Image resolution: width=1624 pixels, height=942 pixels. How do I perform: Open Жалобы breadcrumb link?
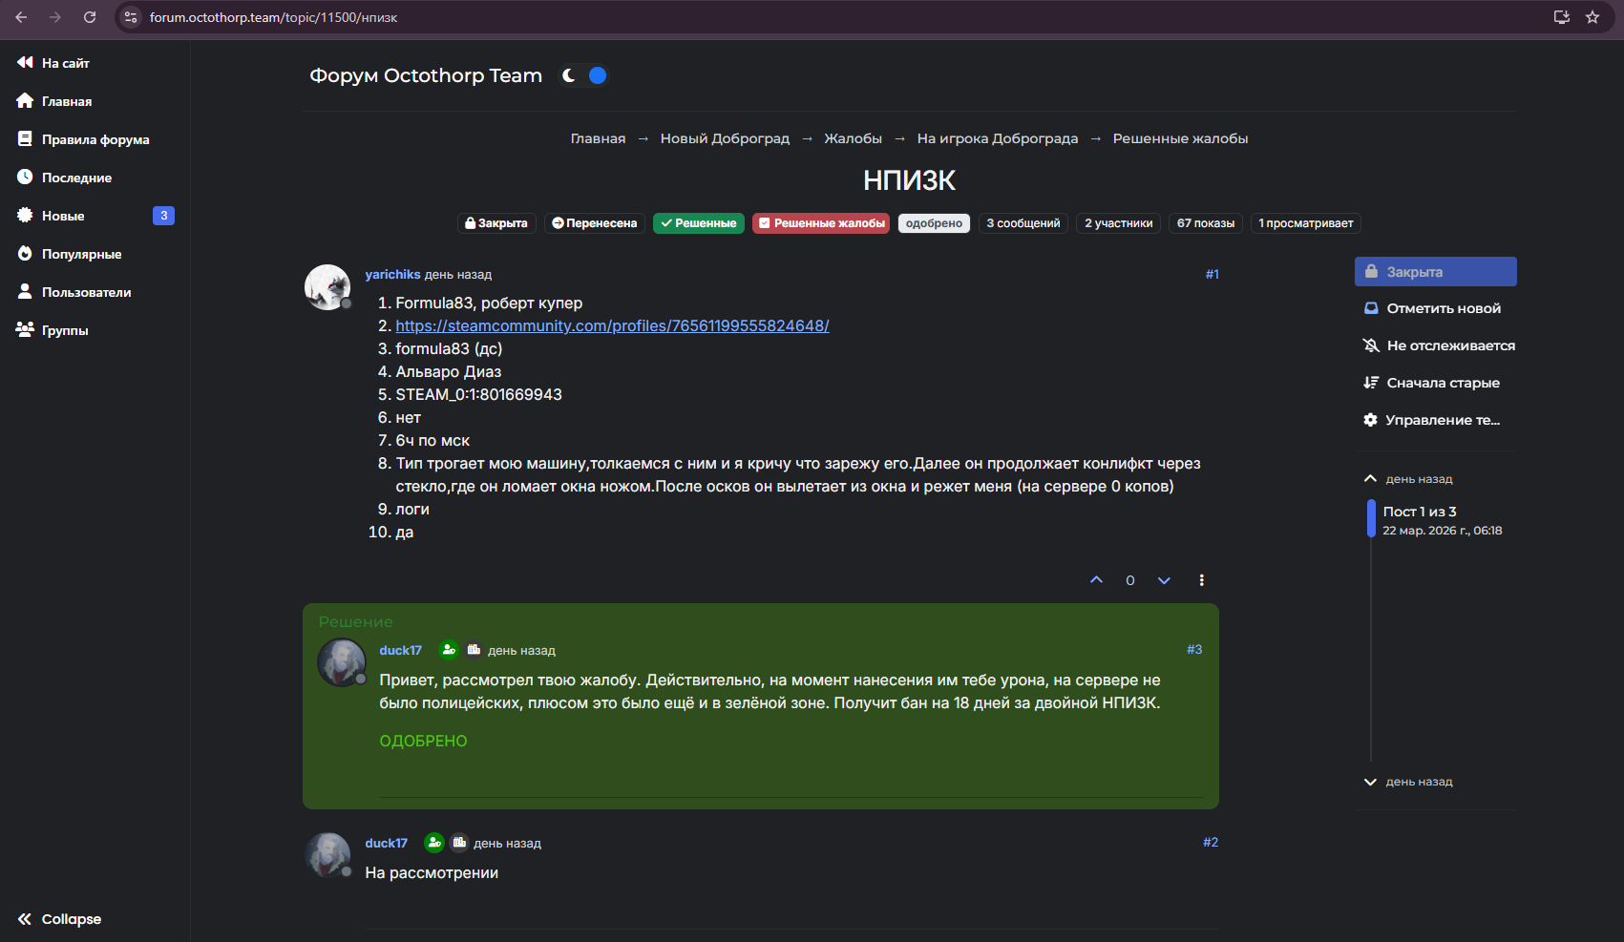tap(853, 138)
